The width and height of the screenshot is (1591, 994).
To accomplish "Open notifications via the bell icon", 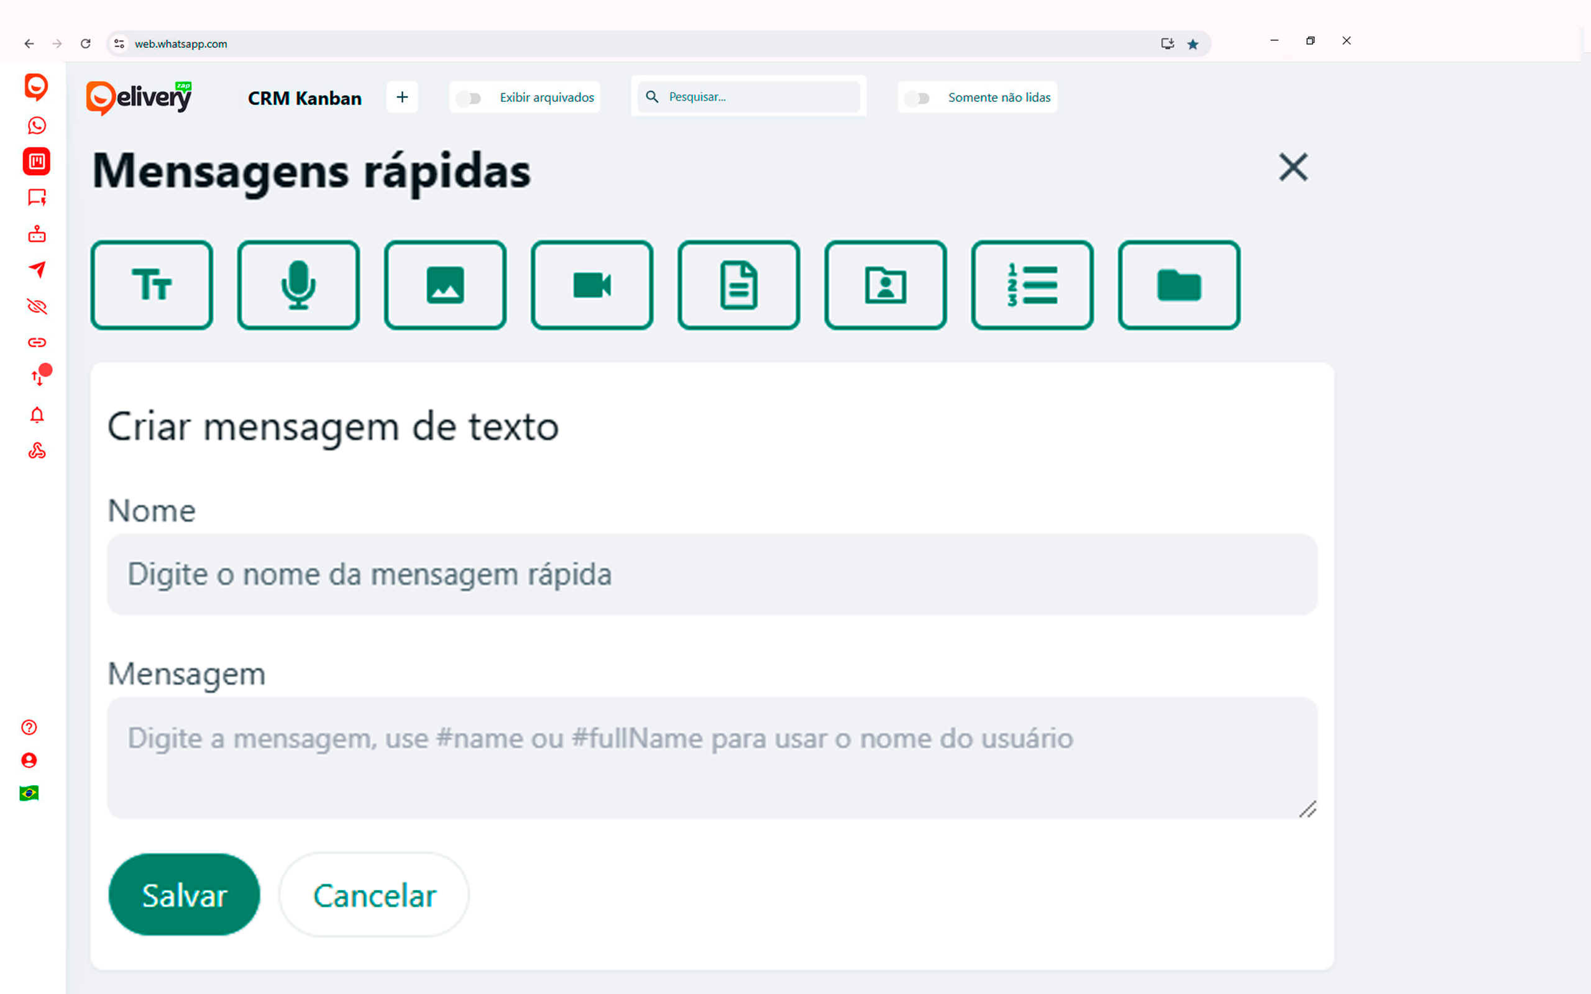I will 37,415.
